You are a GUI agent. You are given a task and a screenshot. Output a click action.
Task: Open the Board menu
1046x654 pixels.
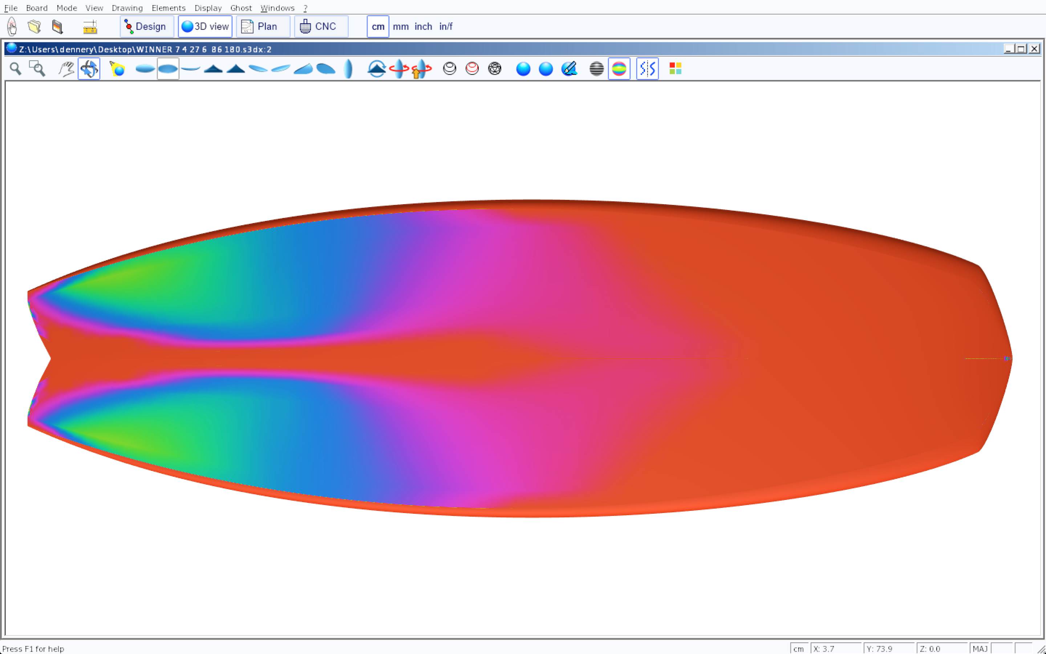click(37, 8)
